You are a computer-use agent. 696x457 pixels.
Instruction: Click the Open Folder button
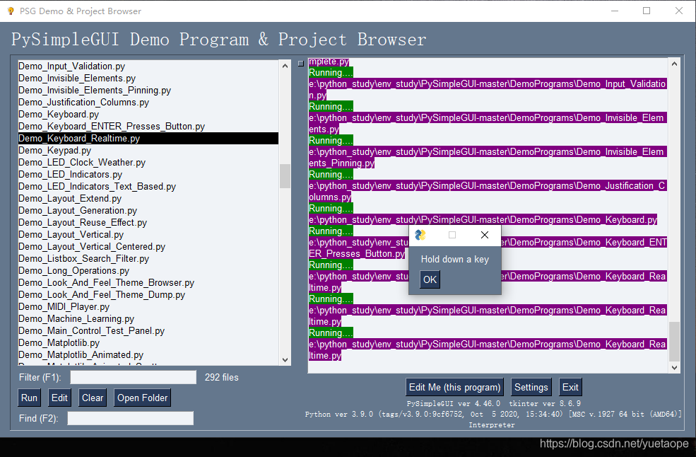click(x=143, y=398)
